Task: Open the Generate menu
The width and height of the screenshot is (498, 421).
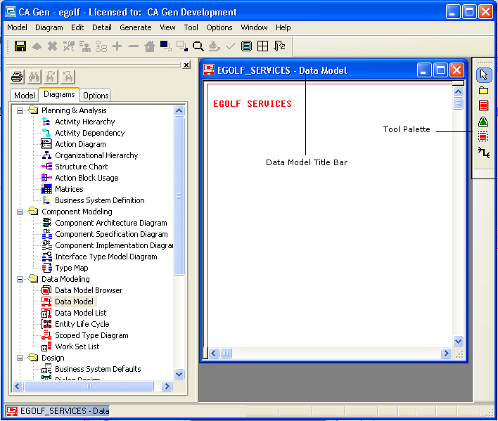Action: tap(136, 27)
